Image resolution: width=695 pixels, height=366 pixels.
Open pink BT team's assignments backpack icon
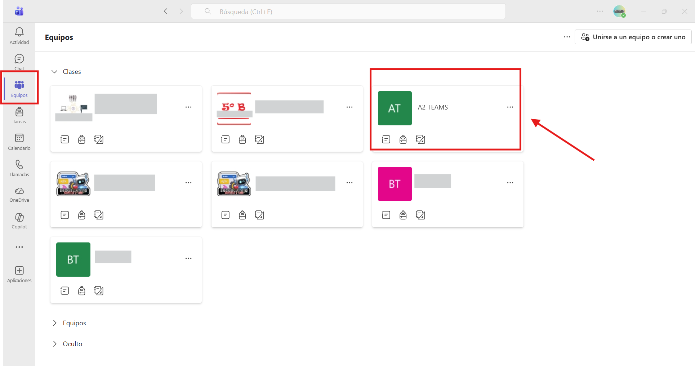(403, 215)
